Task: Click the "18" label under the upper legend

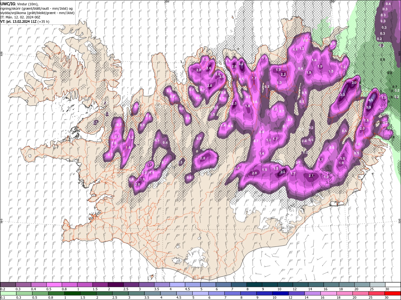Action: pyautogui.click(x=341, y=289)
